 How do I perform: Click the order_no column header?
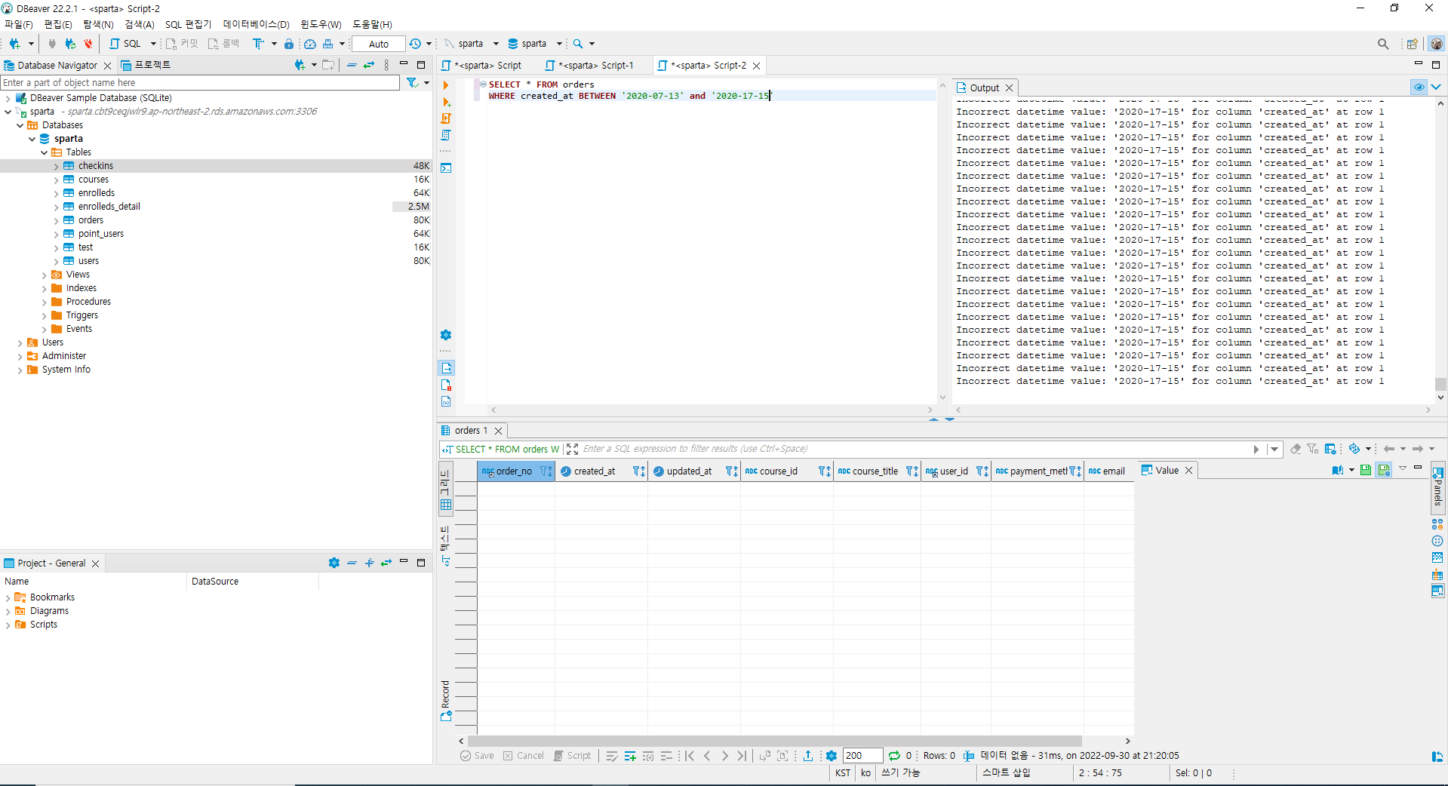(x=516, y=471)
